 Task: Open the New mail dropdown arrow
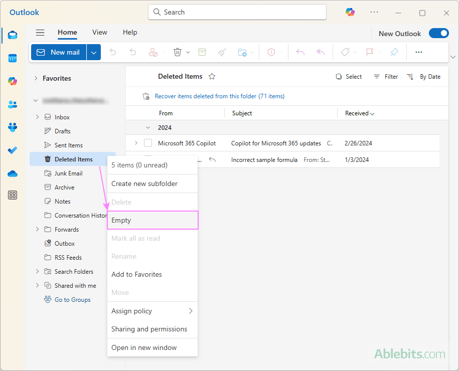94,52
